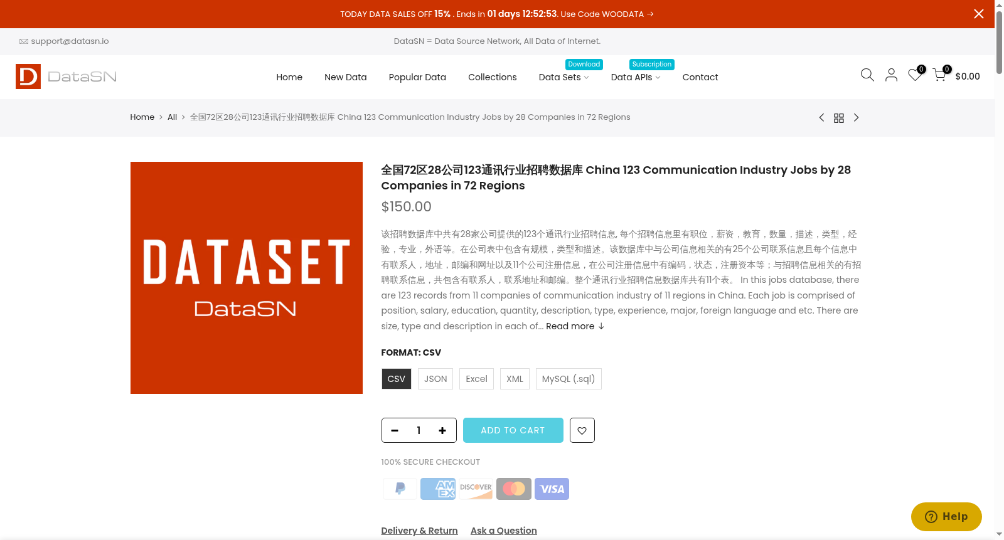
Task: Click the DataSN logo
Action: point(66,77)
